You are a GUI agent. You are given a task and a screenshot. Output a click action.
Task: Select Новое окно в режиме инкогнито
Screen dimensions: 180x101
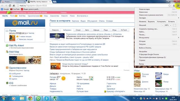[157, 15]
